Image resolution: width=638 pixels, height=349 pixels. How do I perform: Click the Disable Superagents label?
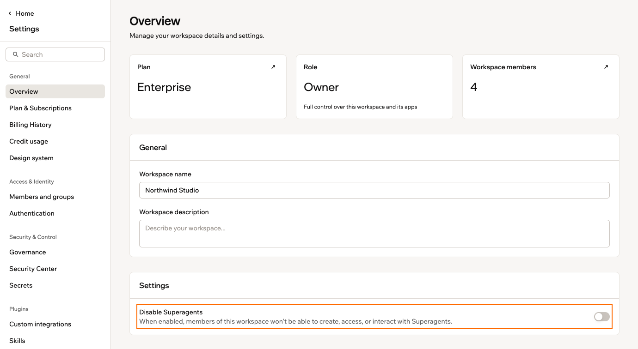click(171, 313)
